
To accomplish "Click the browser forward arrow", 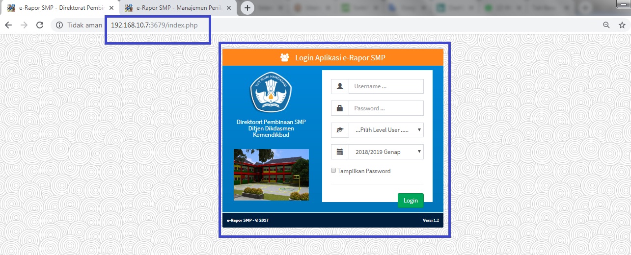I will pos(24,25).
